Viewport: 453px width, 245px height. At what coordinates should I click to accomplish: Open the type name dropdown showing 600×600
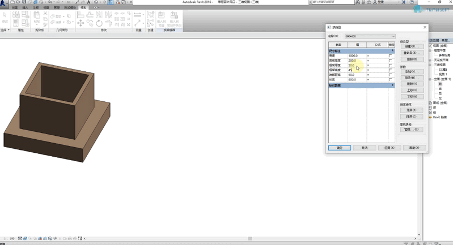[x=370, y=36]
